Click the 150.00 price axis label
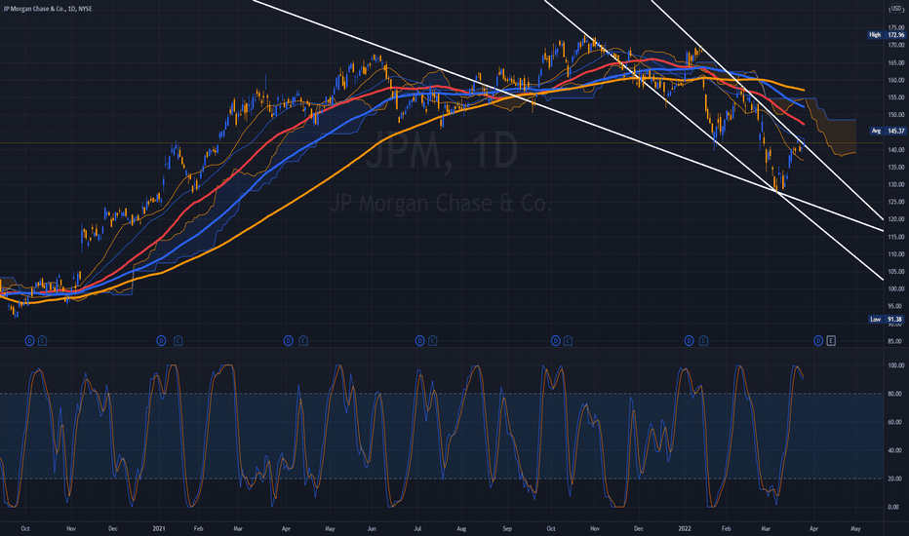 pos(896,115)
